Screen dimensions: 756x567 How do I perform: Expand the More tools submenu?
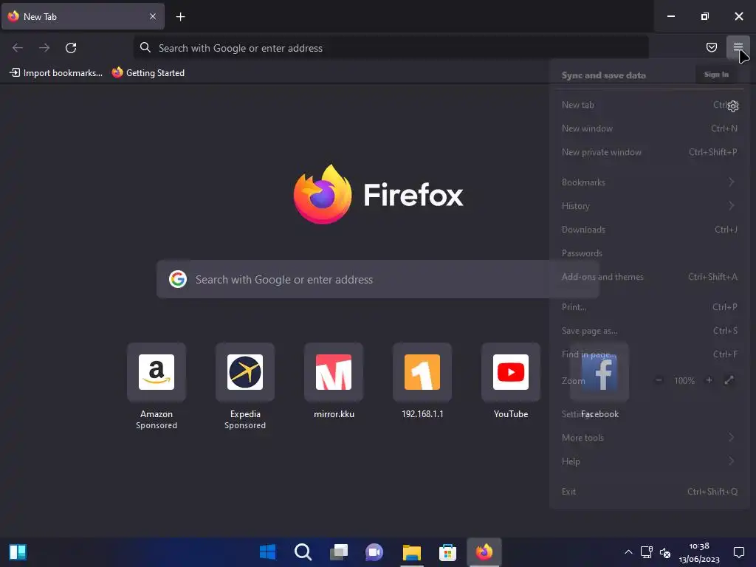point(649,438)
